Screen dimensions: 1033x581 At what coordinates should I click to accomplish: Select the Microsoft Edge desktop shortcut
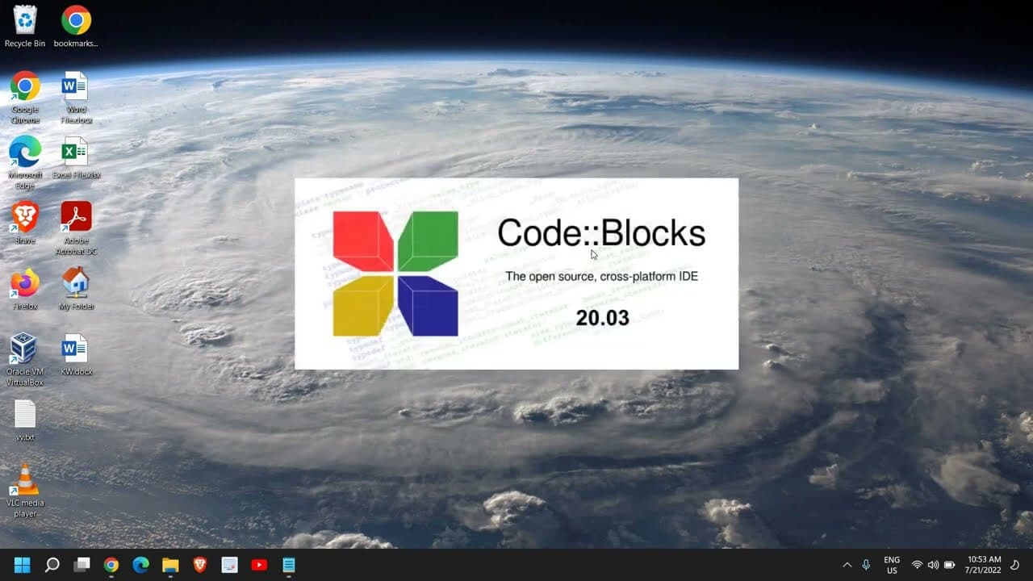click(x=25, y=163)
